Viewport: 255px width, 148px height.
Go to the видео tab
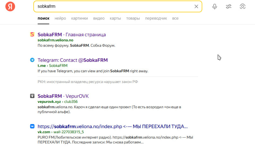point(99,18)
